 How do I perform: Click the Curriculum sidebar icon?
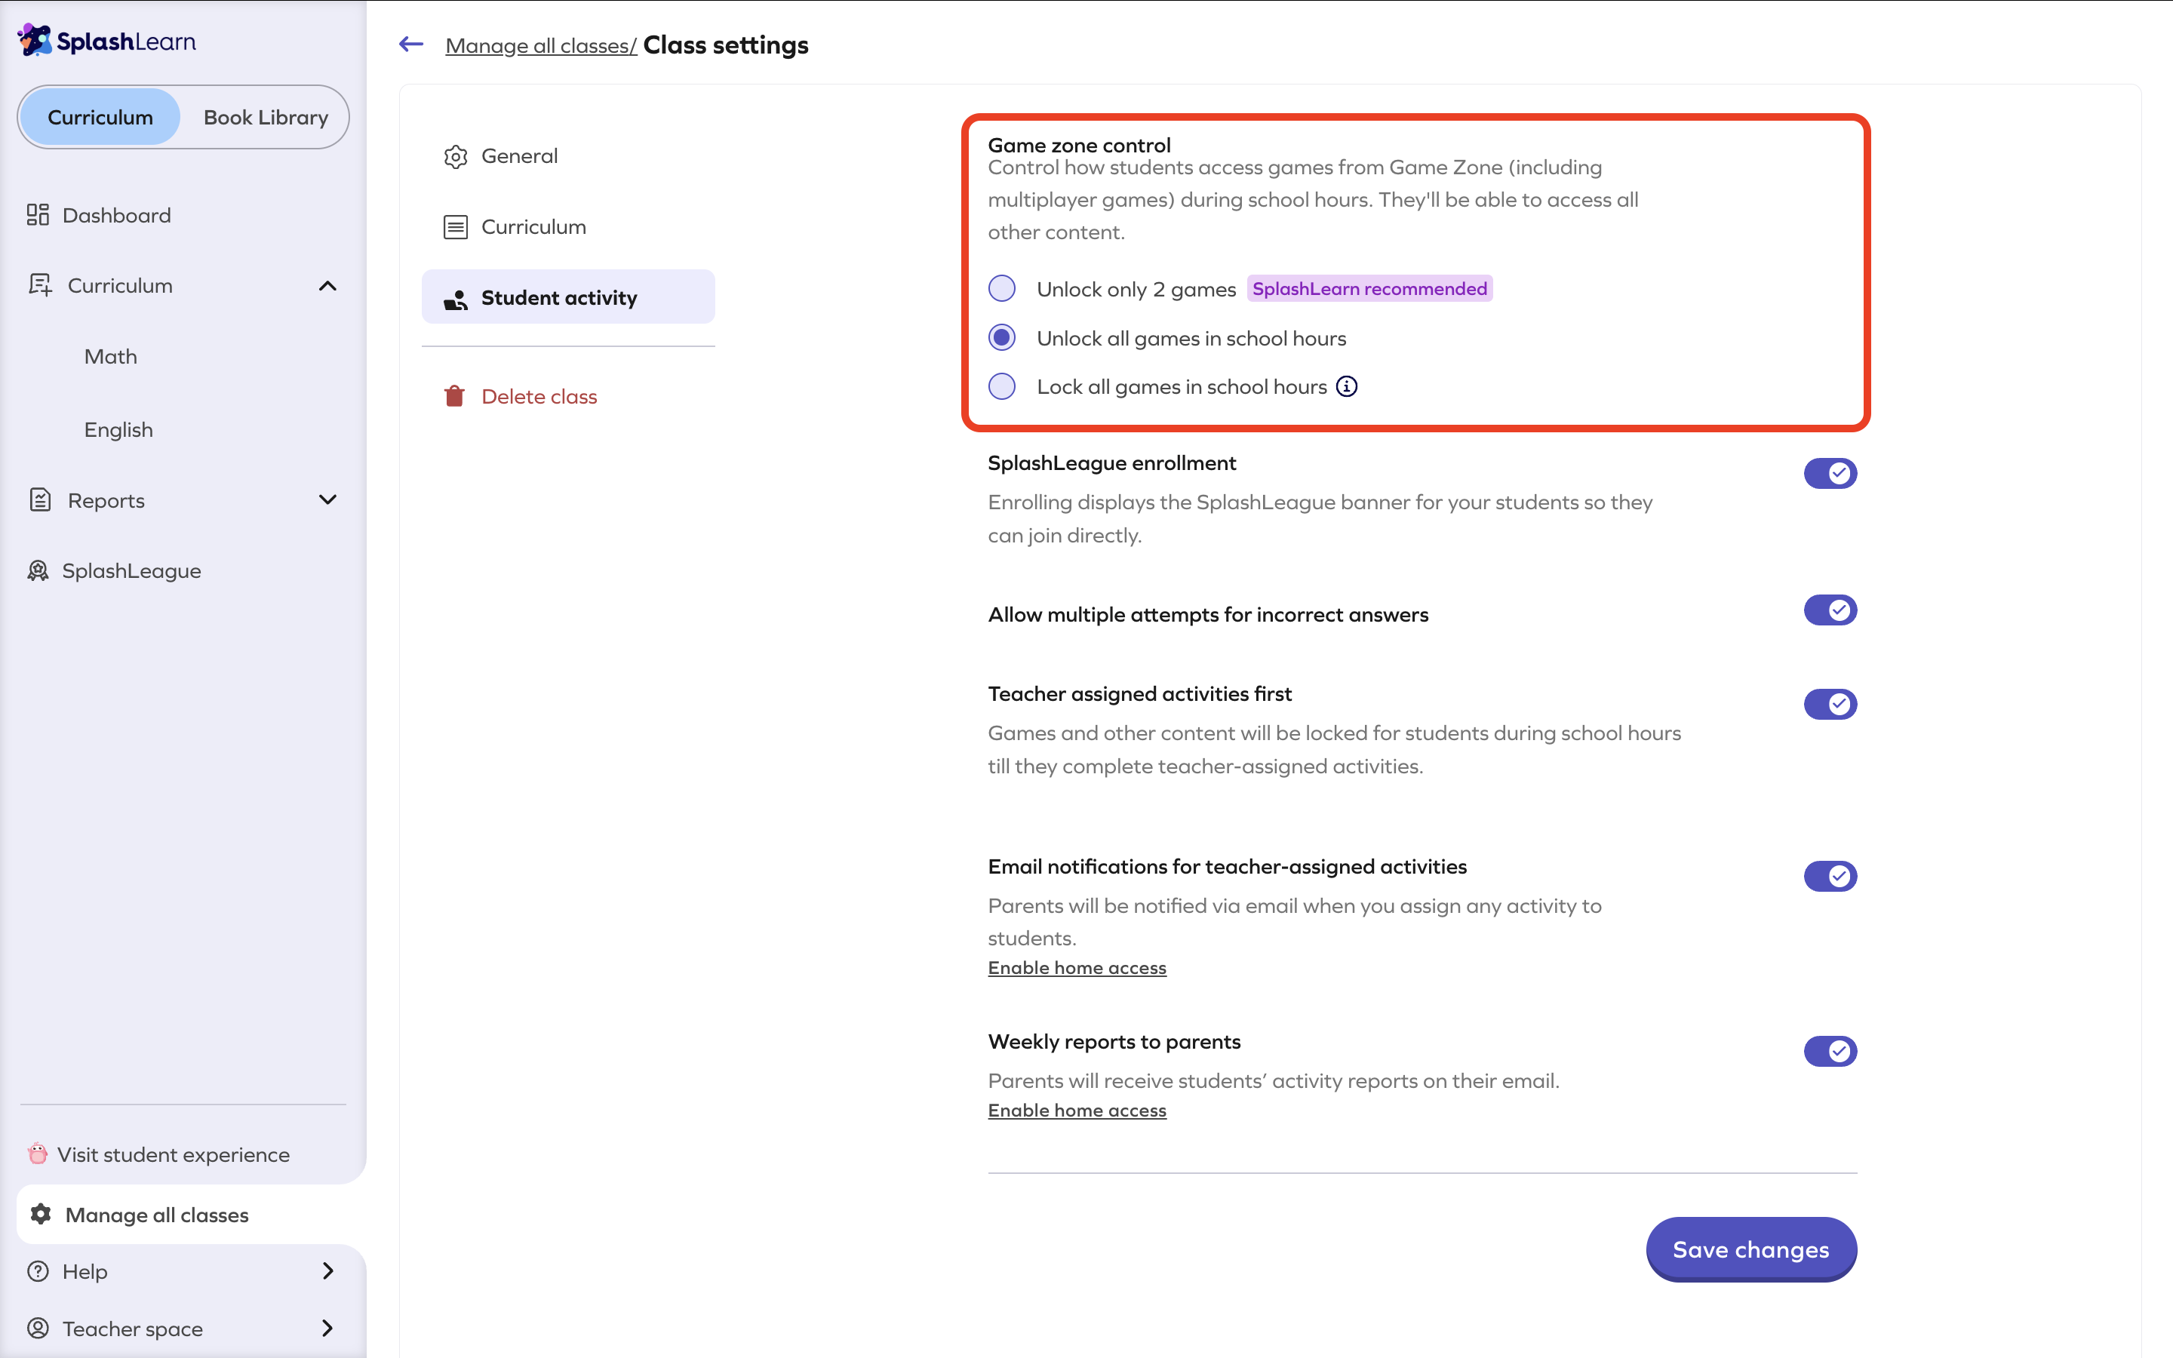39,286
